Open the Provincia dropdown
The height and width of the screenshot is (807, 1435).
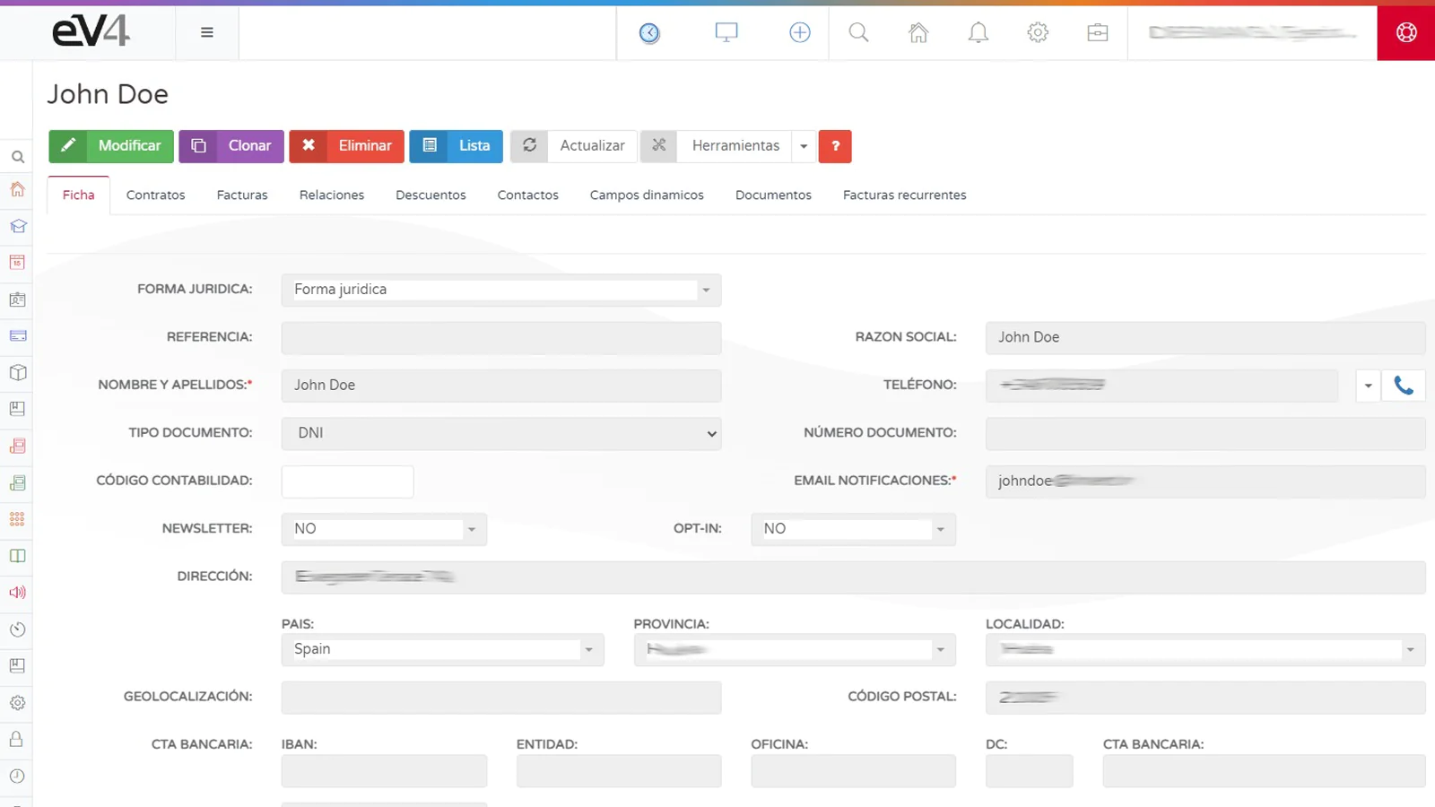(x=795, y=649)
